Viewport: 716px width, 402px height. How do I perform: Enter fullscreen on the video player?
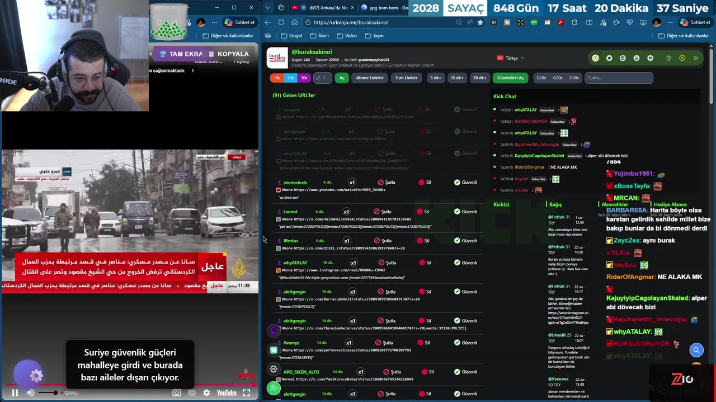pyautogui.click(x=246, y=393)
